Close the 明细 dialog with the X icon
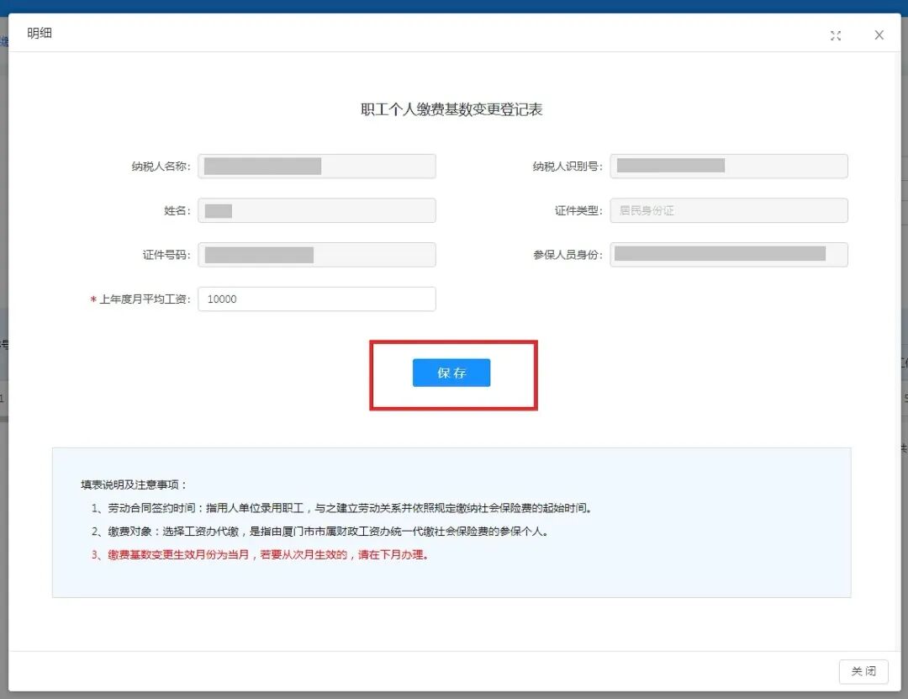 (x=879, y=35)
